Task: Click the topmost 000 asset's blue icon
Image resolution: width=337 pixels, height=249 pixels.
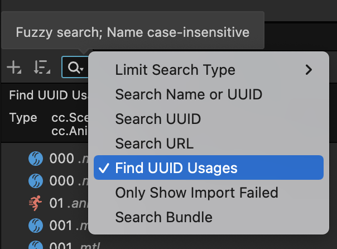Action: [36, 159]
